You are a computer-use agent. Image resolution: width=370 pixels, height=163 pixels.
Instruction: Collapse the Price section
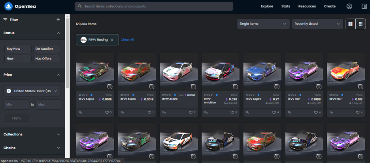tap(59, 75)
